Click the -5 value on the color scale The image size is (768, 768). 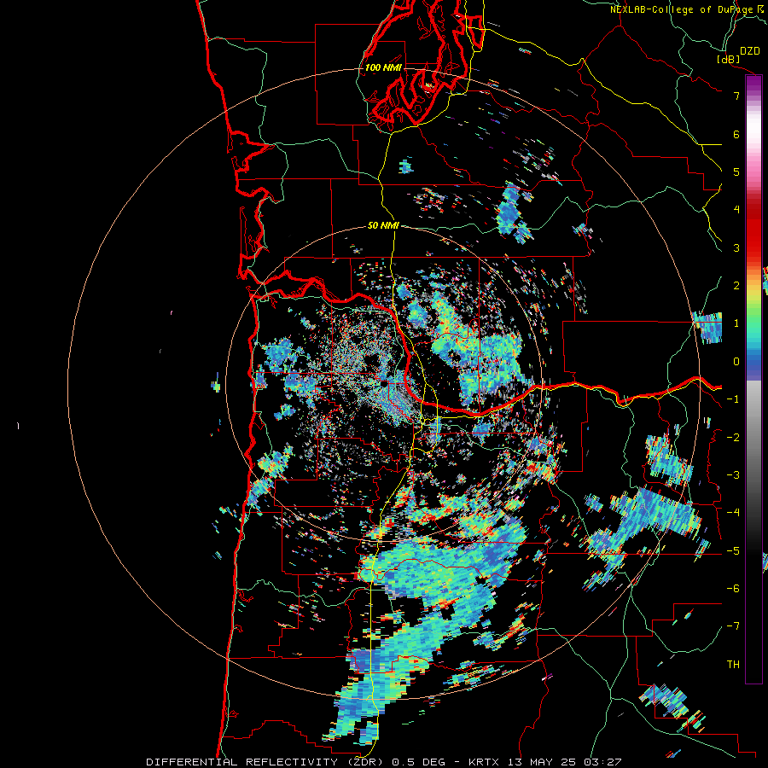[x=733, y=551]
